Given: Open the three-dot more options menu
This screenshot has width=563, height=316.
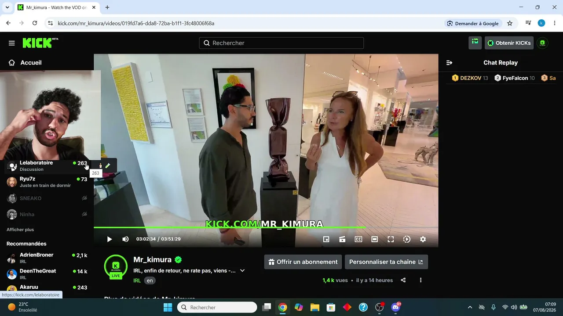Looking at the screenshot, I should point(421,280).
